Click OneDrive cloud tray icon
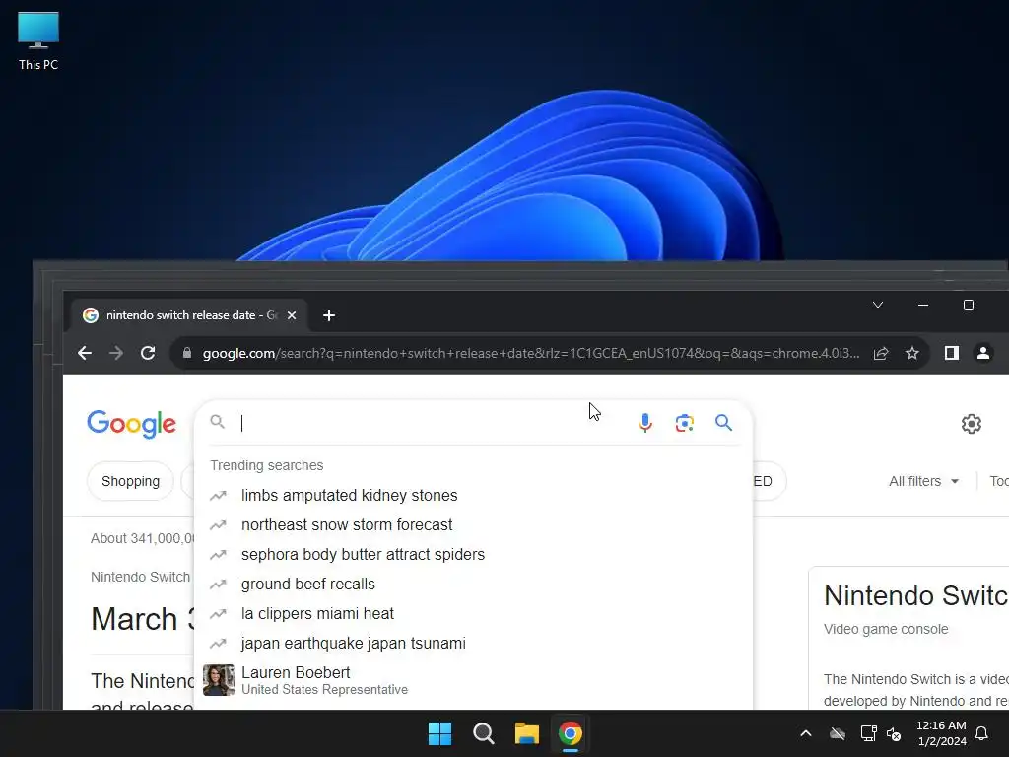The image size is (1009, 757). tap(838, 733)
